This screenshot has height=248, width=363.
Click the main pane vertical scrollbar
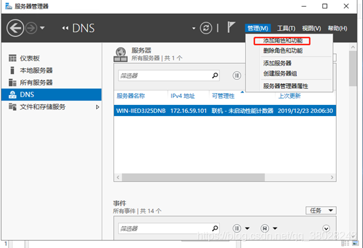(353, 68)
